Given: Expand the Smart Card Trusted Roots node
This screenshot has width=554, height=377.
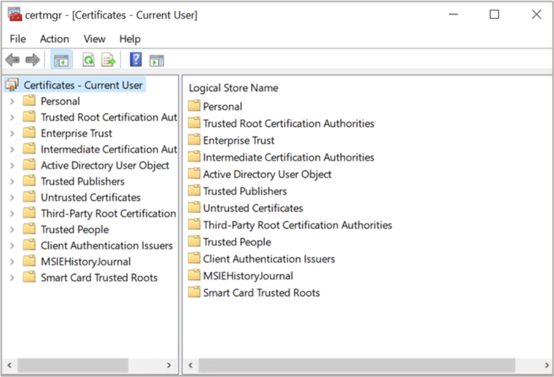Looking at the screenshot, I should (x=12, y=278).
